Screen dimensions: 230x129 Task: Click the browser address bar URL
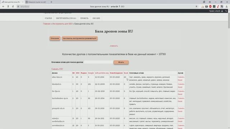click(x=25, y=6)
